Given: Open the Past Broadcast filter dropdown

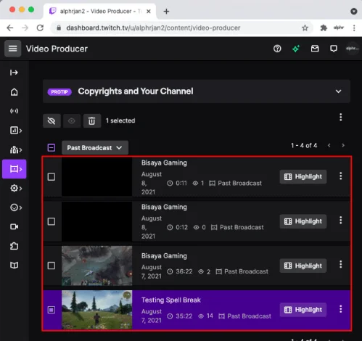Looking at the screenshot, I should [x=95, y=147].
